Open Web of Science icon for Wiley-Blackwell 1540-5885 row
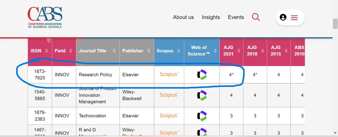The height and width of the screenshot is (137, 338). tap(202, 95)
